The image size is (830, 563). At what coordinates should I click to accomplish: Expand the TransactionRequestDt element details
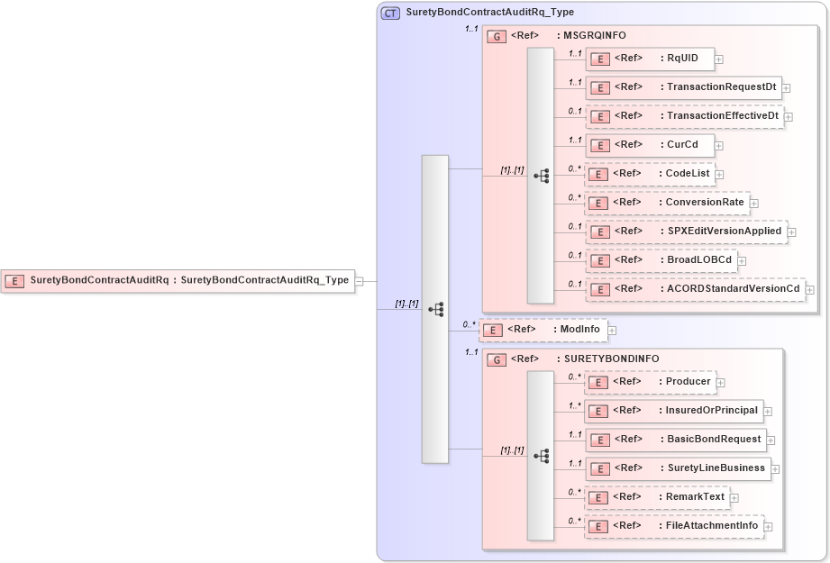pyautogui.click(x=785, y=87)
